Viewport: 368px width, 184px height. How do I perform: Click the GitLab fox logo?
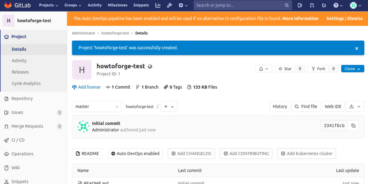pyautogui.click(x=8, y=5)
